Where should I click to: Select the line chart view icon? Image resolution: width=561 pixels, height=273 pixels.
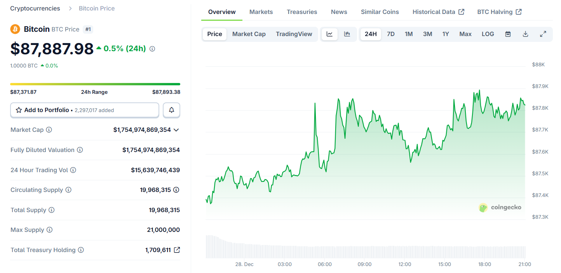pyautogui.click(x=329, y=34)
